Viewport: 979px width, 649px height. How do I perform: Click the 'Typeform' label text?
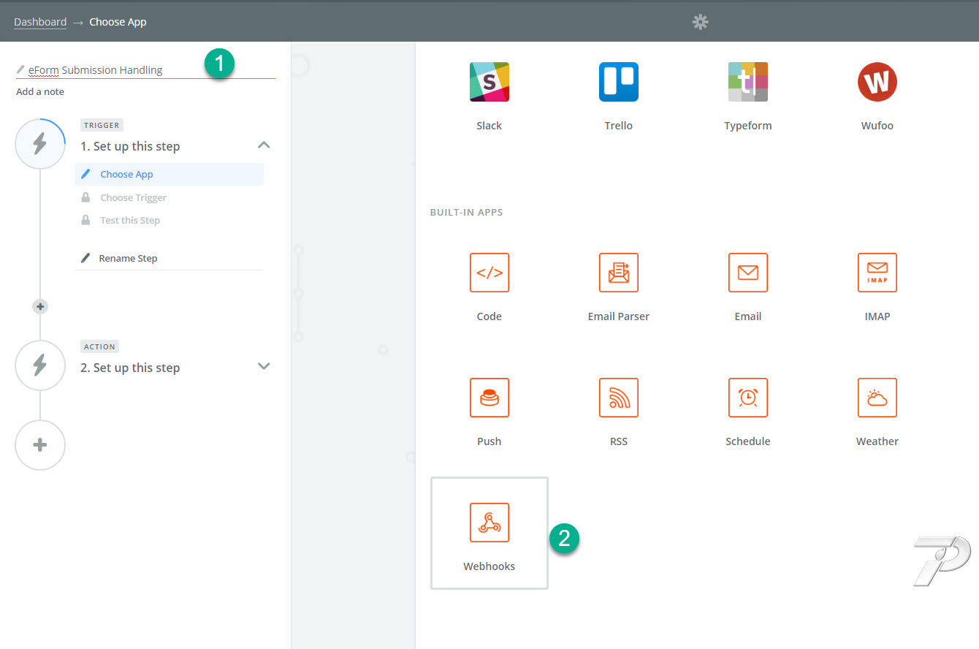point(747,126)
